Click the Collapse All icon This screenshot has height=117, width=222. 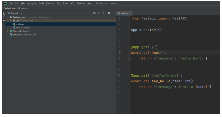point(103,13)
